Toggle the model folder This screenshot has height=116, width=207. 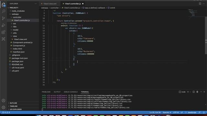tap(16, 30)
